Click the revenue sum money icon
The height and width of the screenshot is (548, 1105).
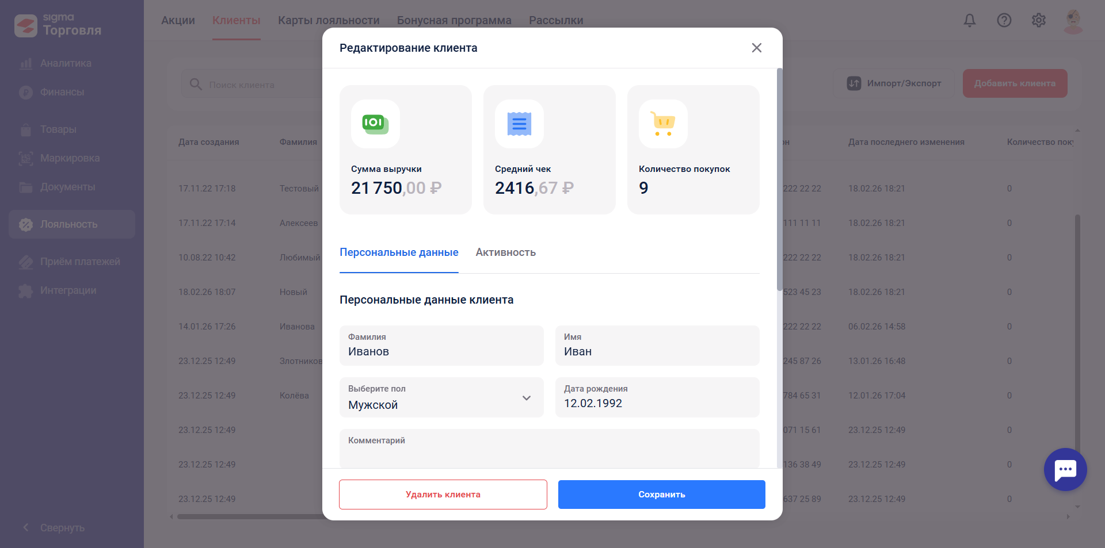[x=375, y=124]
